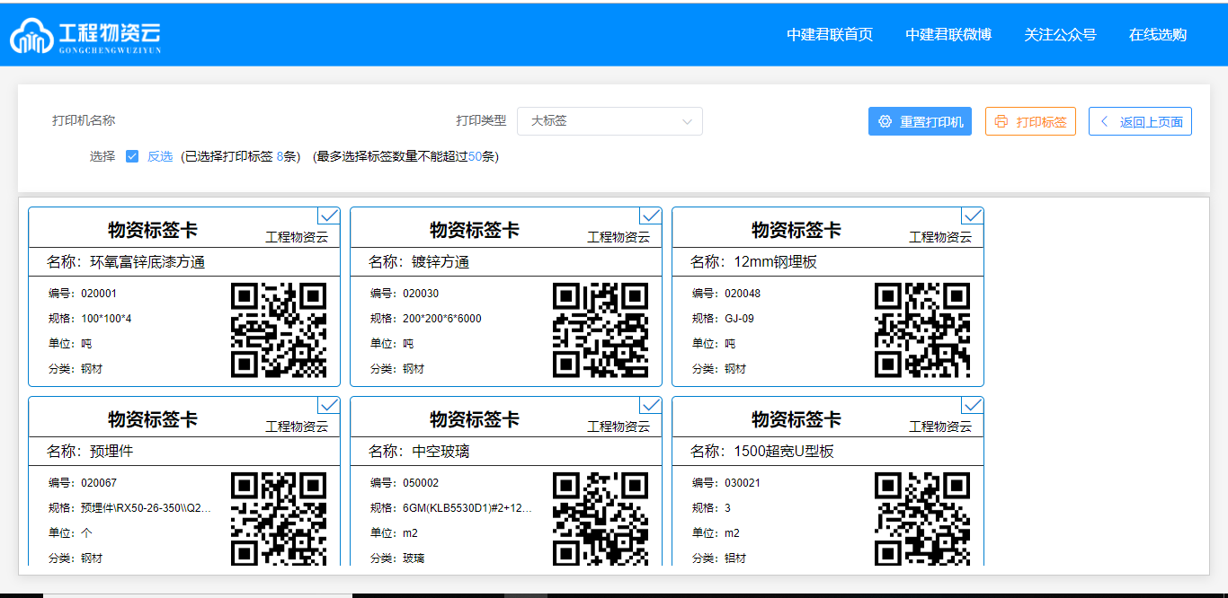This screenshot has height=598, width=1228.
Task: Click the 已选择打印标签 8条 text
Action: 241,156
